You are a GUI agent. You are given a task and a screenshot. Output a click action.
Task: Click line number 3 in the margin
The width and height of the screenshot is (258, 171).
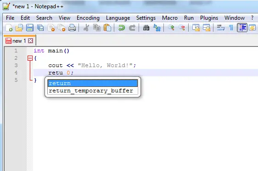[16, 65]
